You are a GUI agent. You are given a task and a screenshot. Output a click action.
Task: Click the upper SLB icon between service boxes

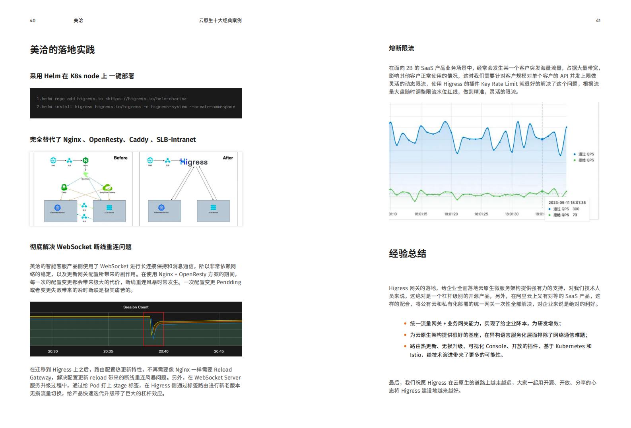[84, 206]
